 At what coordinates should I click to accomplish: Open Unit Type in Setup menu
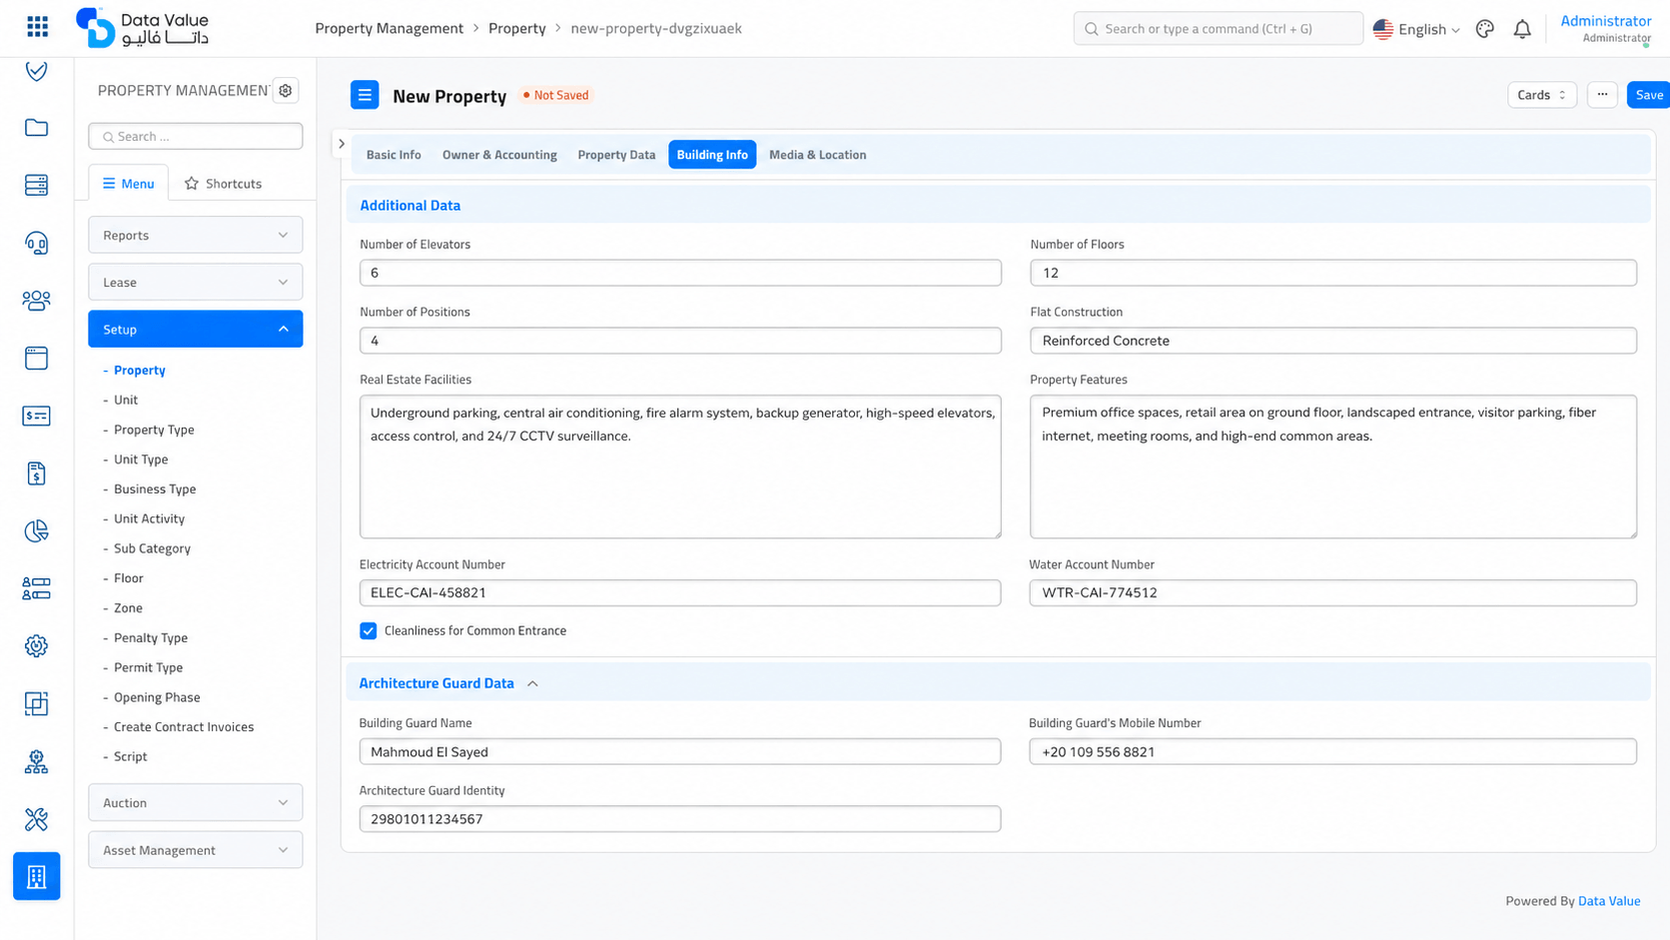tap(141, 460)
